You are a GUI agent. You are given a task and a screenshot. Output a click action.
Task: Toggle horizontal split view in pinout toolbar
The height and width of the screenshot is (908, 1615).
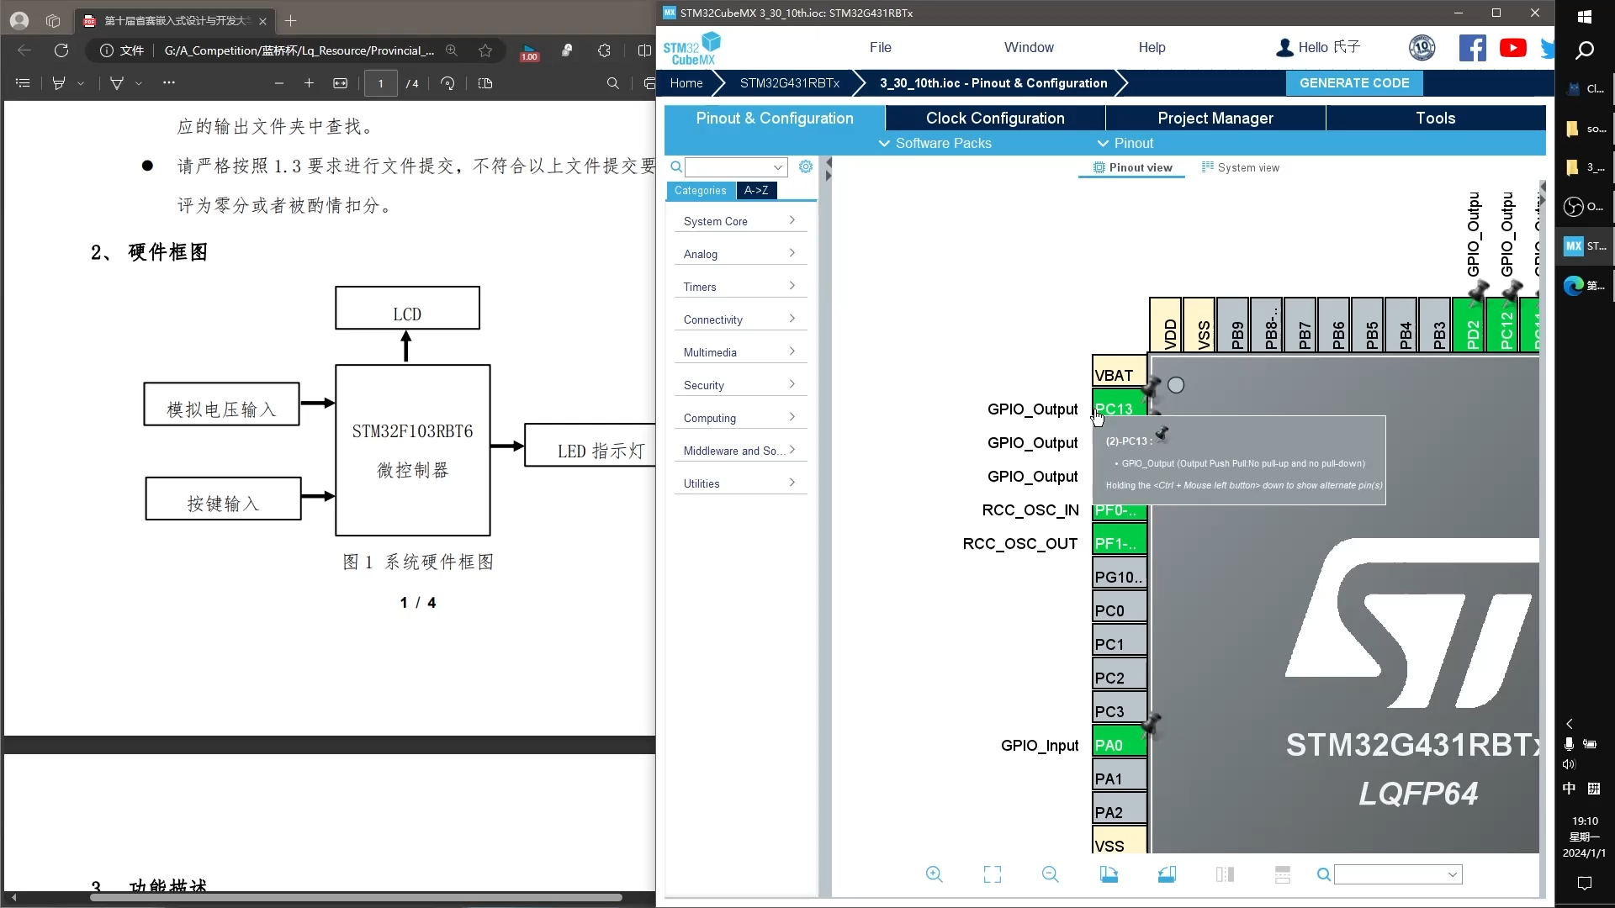[x=1282, y=874]
